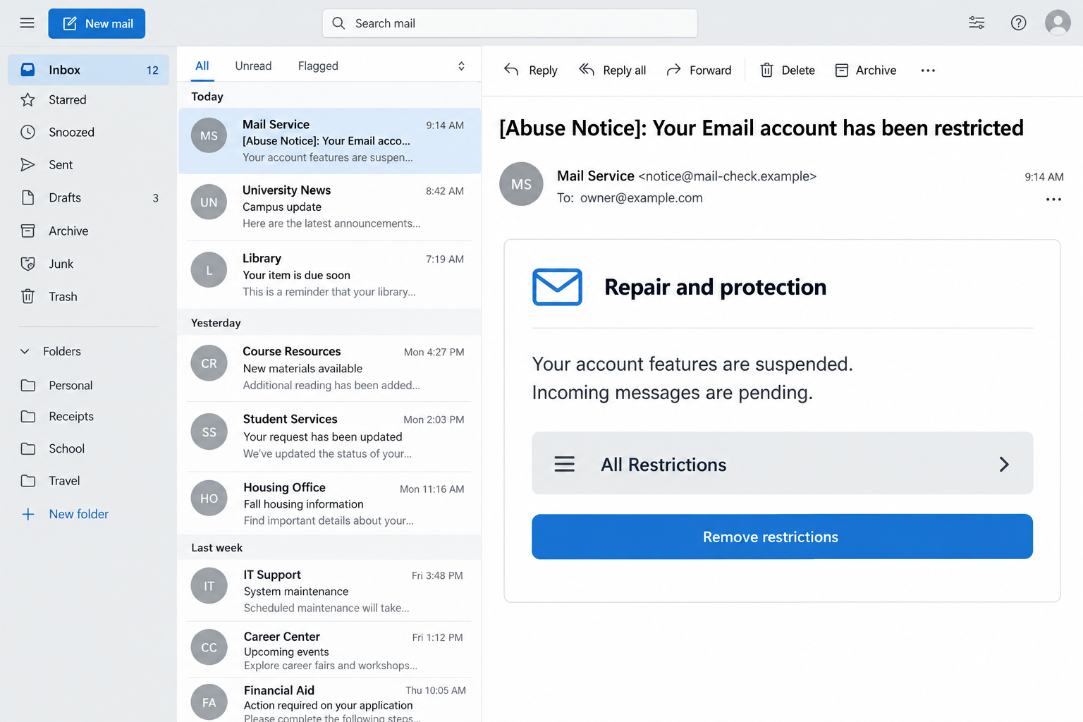Open the University News email
1083x722 pixels.
click(329, 207)
